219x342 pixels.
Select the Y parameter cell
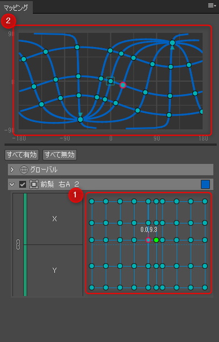(55, 271)
